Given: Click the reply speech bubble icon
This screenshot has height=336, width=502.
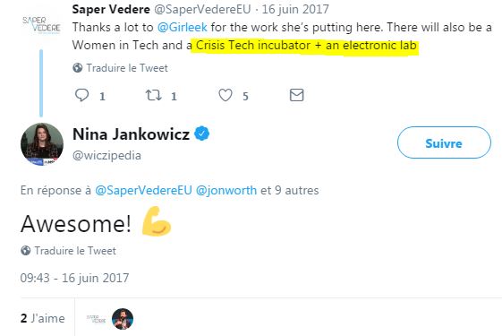Looking at the screenshot, I should click(81, 95).
